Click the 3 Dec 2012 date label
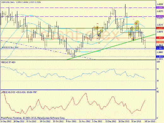The height and width of the screenshot is (123, 164). [97, 121]
